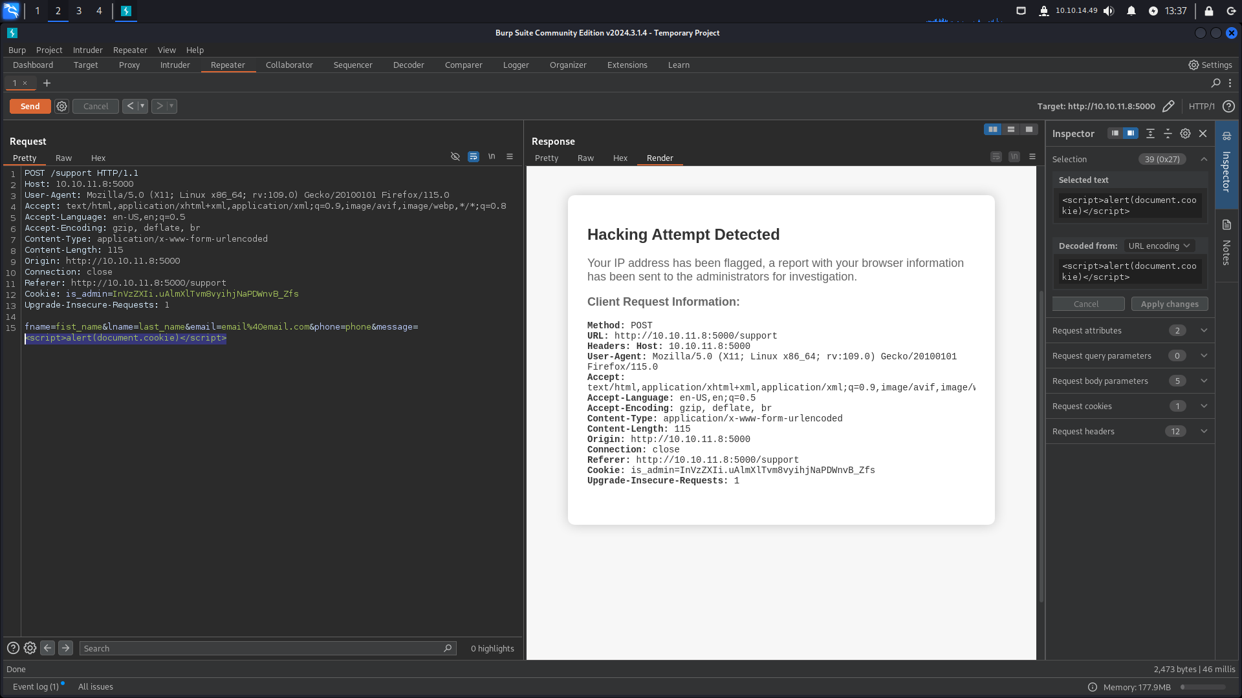Click notifications bell in system tray

(x=1131, y=11)
